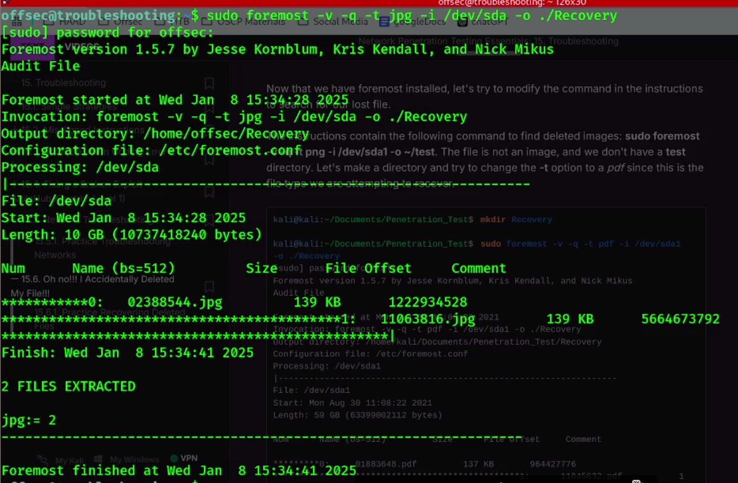Select the HAAD bookmark bar item

[x=72, y=22]
